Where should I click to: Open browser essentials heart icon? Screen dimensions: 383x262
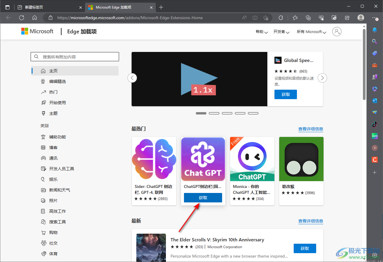(321, 18)
